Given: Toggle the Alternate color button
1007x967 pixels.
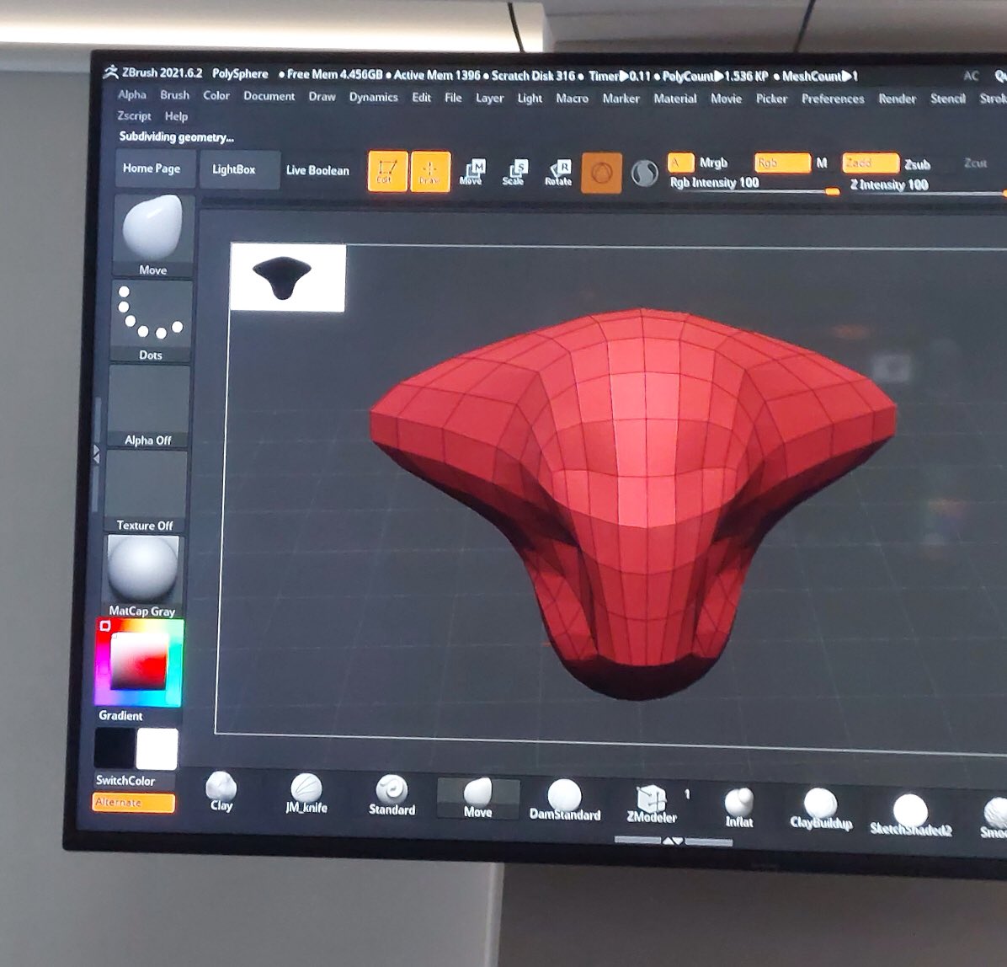Looking at the screenshot, I should (x=133, y=803).
